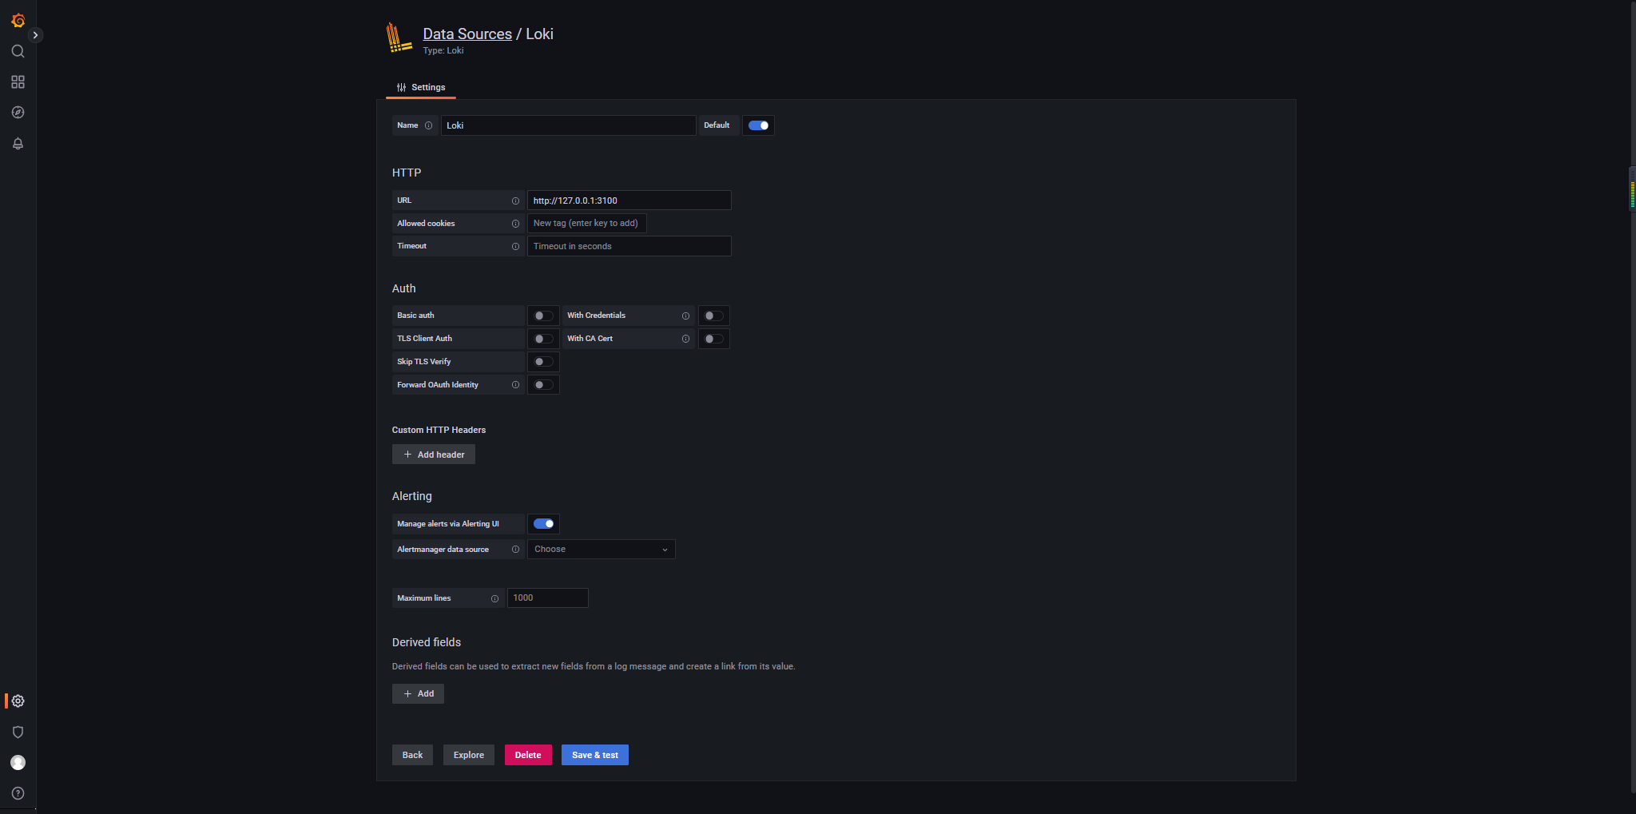Open the Server Admin shield icon
Image resolution: width=1636 pixels, height=814 pixels.
pos(18,733)
